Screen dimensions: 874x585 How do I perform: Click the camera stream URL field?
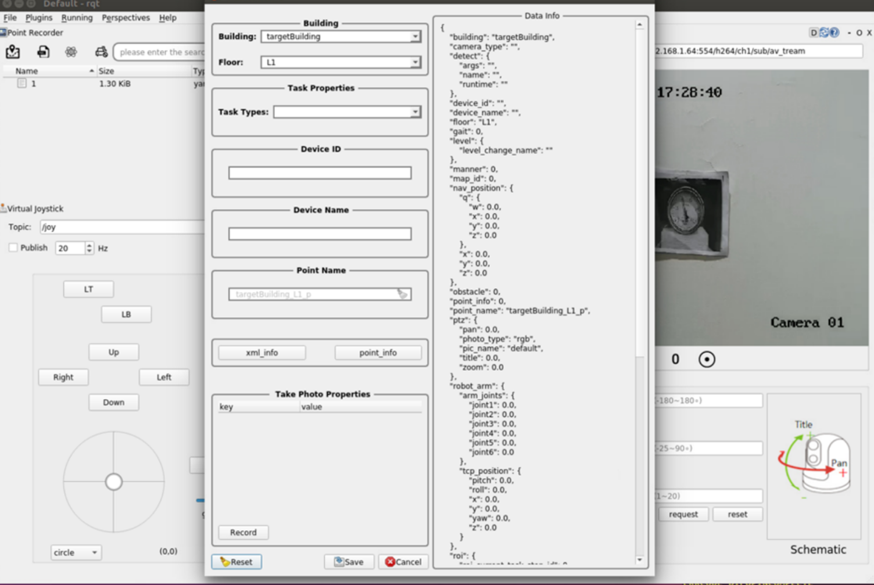[x=758, y=51]
